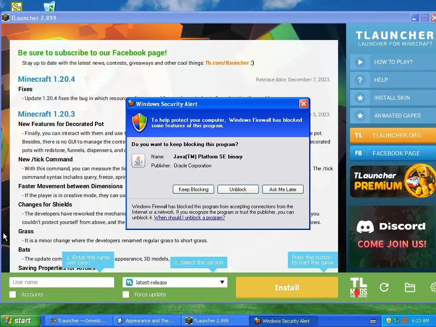Click the TL icon in version dropdown
Image resolution: width=436 pixels, height=327 pixels.
[129, 283]
